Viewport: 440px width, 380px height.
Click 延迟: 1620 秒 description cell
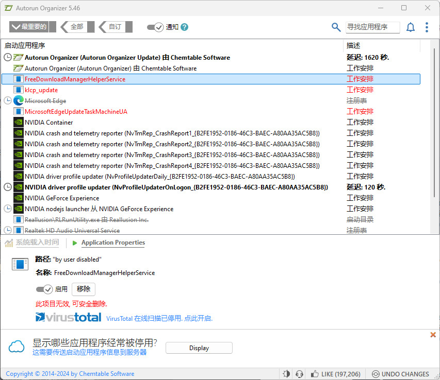pyautogui.click(x=368, y=57)
